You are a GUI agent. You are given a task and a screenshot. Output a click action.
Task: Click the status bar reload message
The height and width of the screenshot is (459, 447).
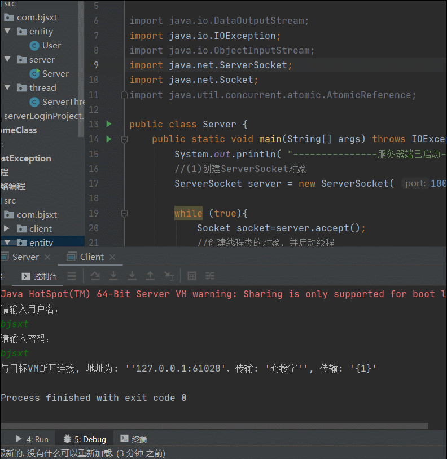(x=82, y=453)
